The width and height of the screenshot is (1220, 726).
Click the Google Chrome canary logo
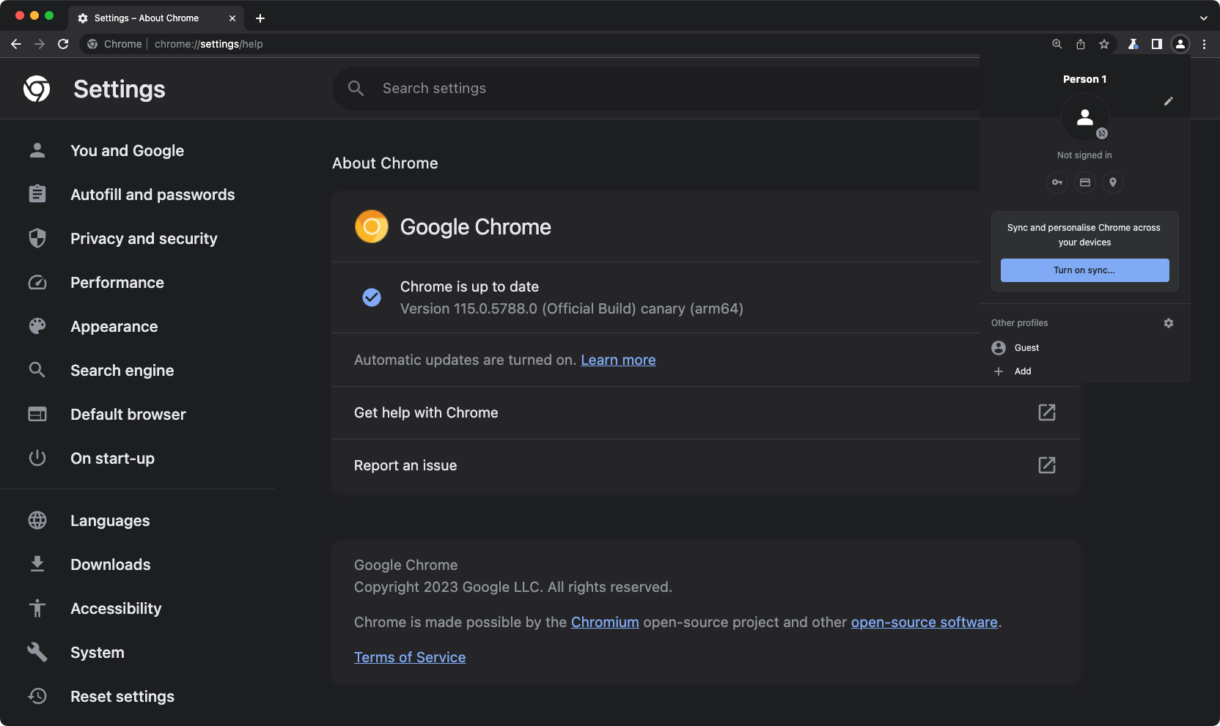(x=372, y=226)
